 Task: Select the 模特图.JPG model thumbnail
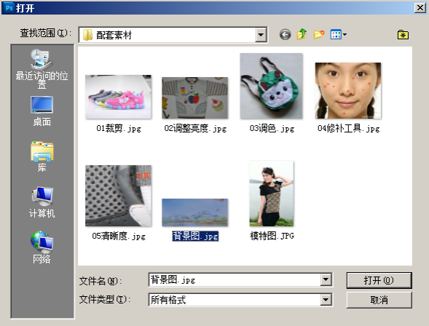coord(272,194)
